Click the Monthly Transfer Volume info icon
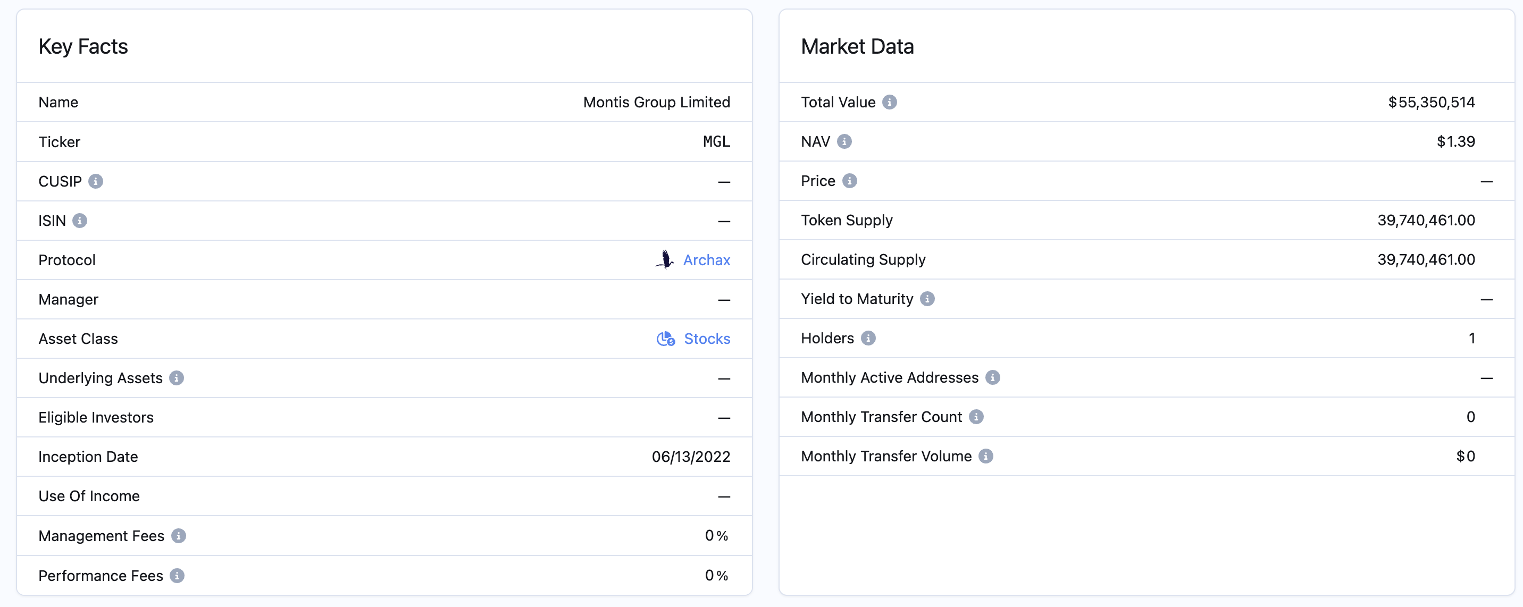This screenshot has height=607, width=1523. click(985, 456)
